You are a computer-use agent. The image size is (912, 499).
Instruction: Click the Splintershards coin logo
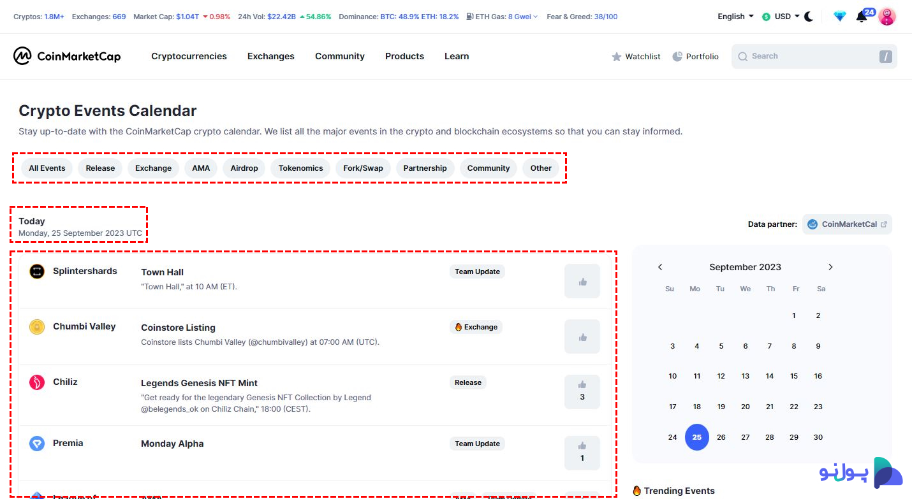[37, 271]
